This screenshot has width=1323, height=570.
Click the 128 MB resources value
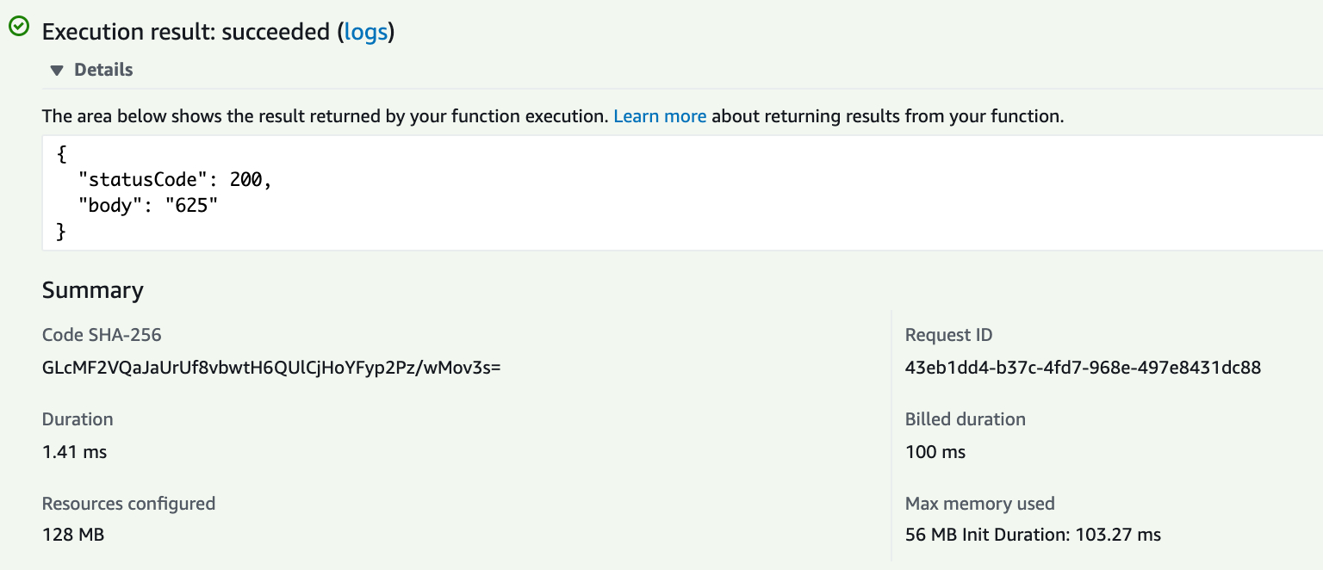pos(73,535)
